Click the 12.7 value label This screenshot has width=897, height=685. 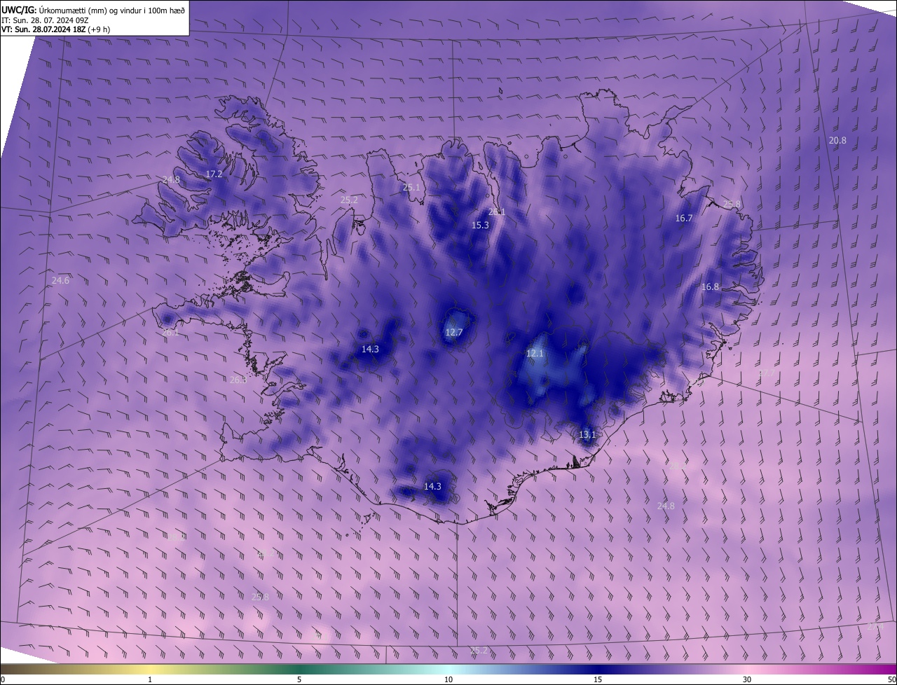[x=454, y=332]
